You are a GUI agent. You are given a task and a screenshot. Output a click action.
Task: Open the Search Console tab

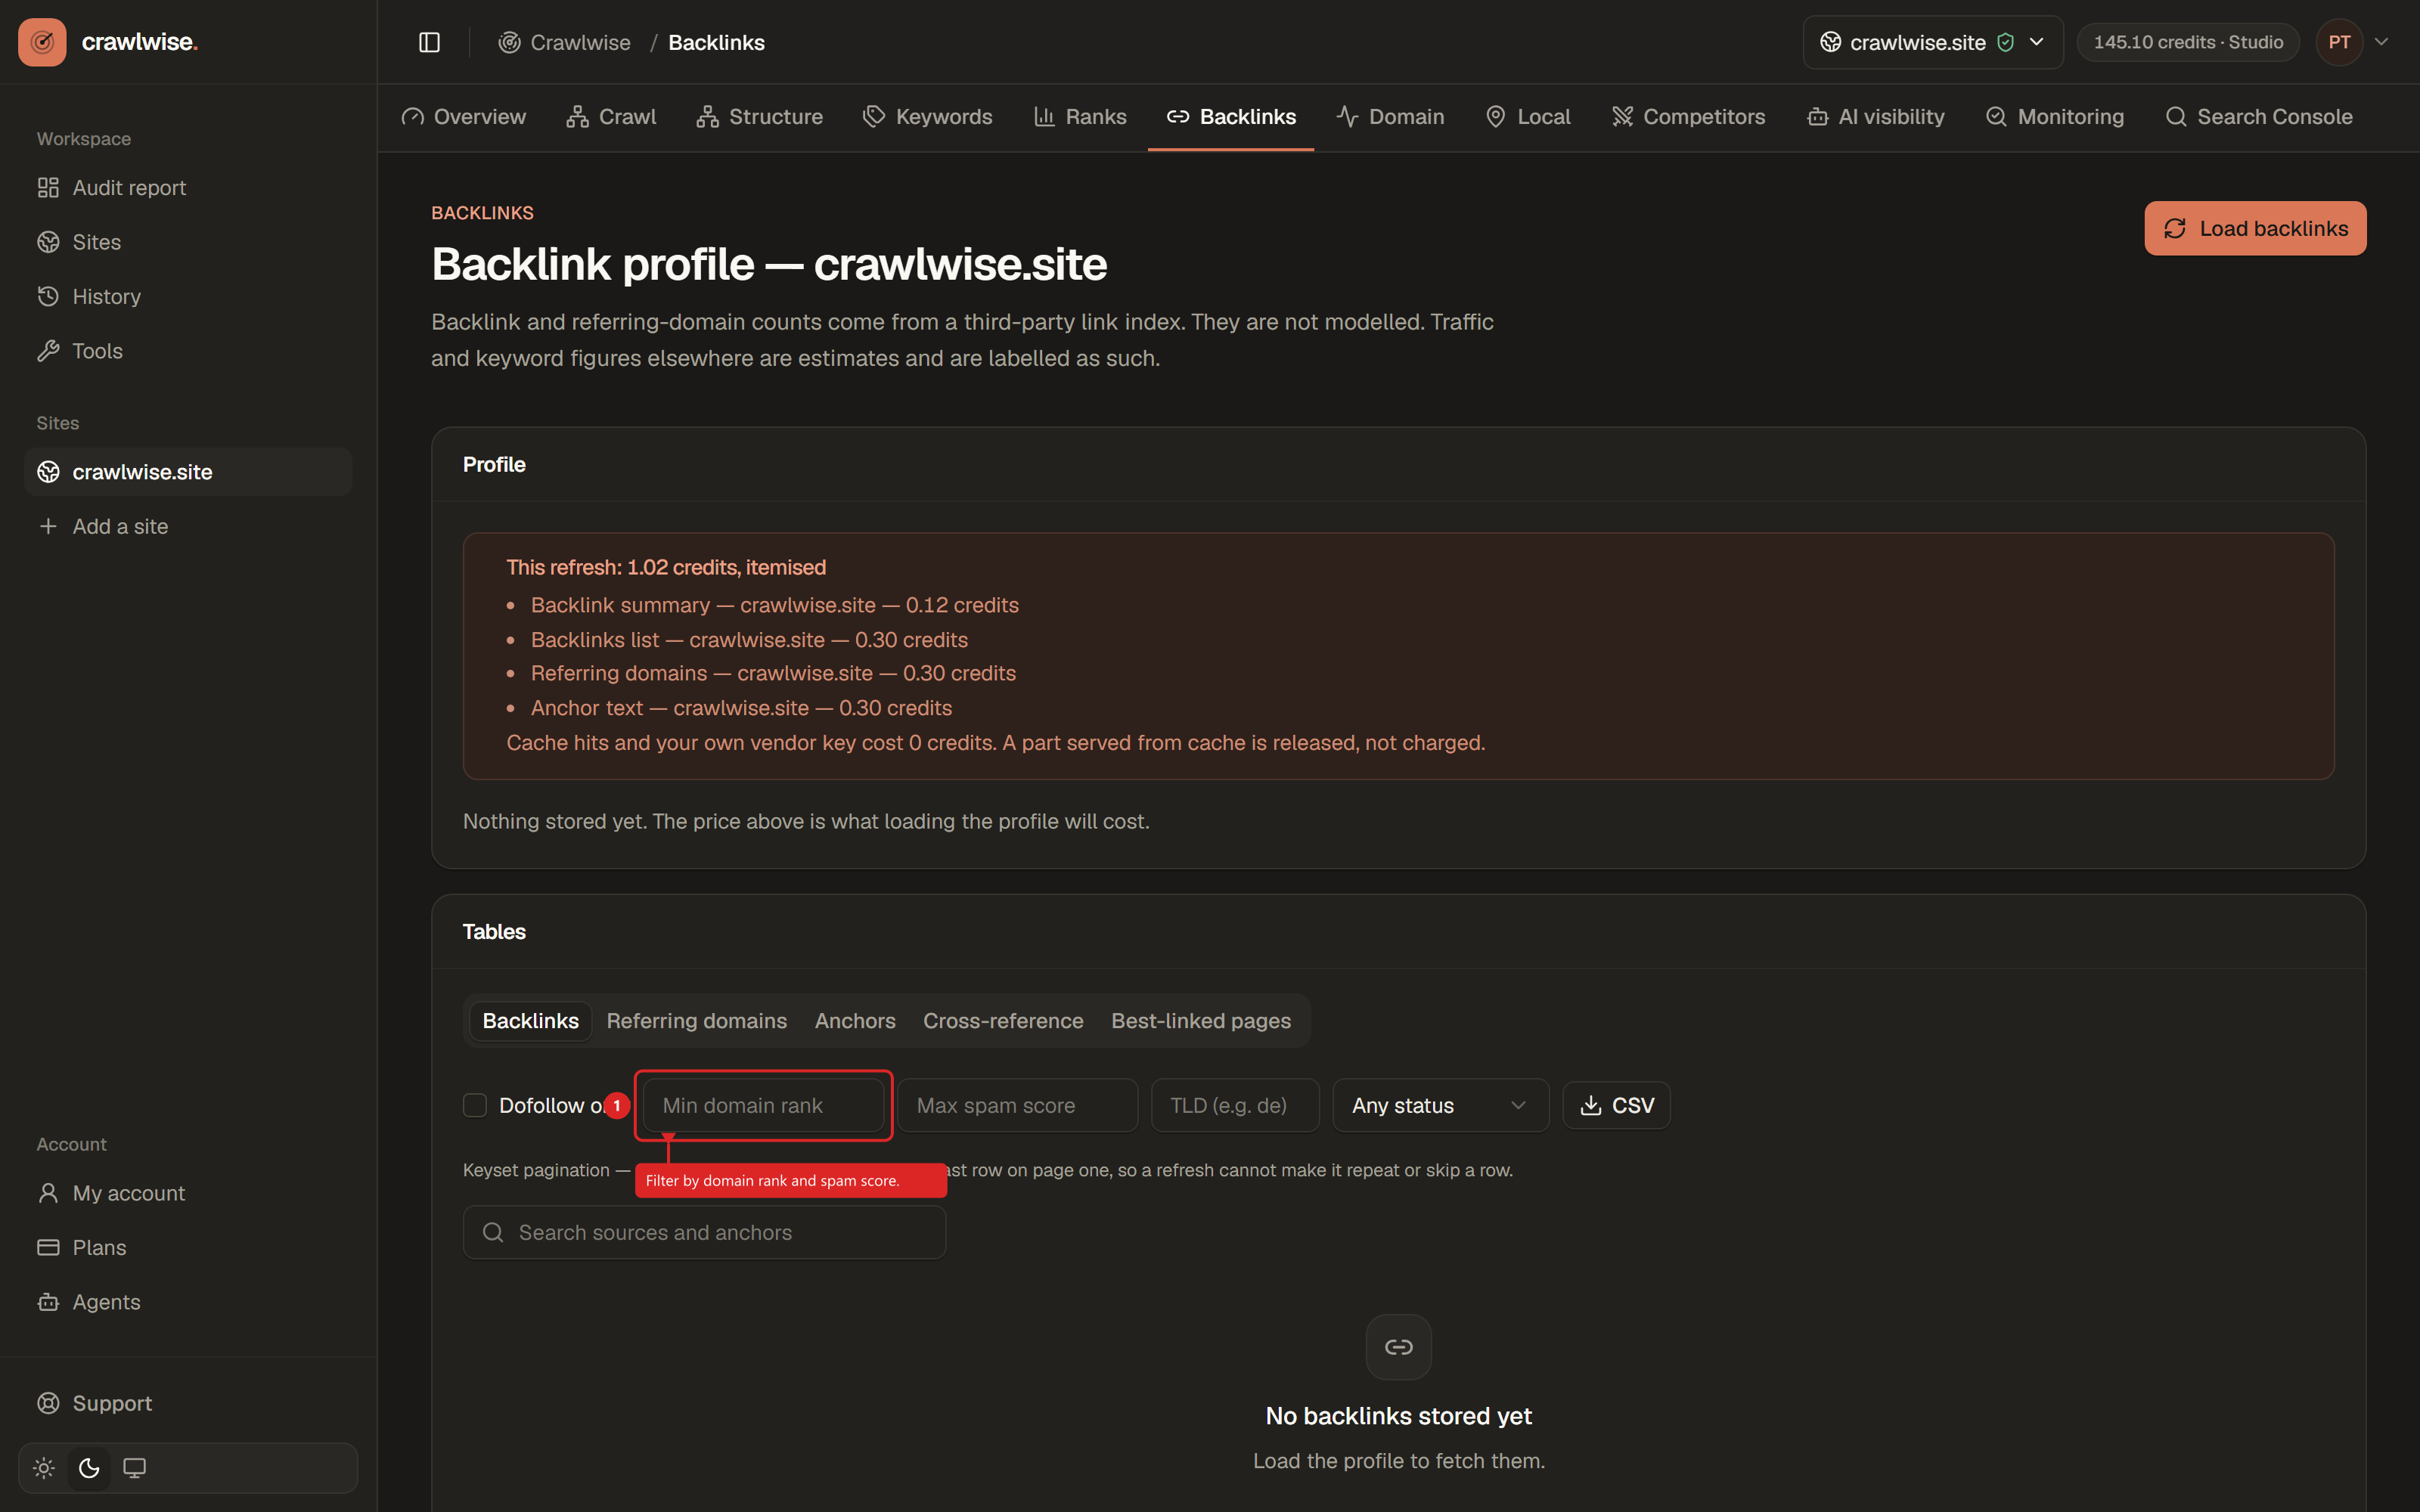click(x=2258, y=117)
